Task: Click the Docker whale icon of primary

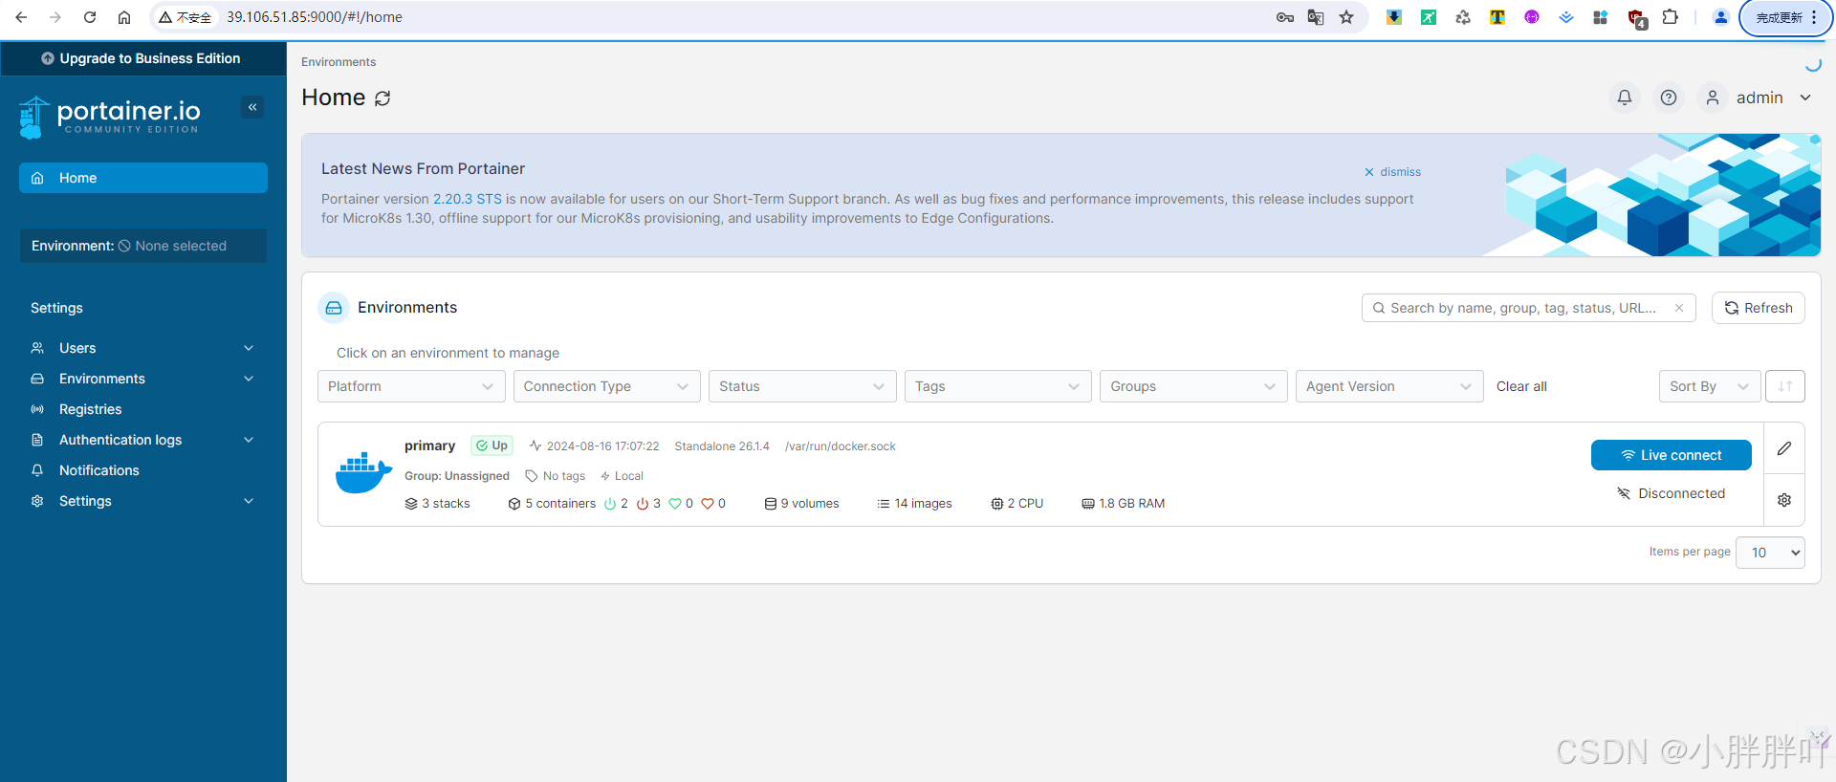Action: 363,473
